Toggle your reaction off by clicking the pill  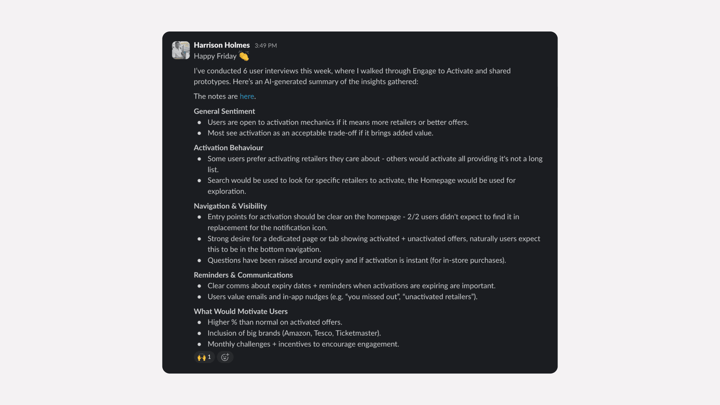pyautogui.click(x=204, y=357)
